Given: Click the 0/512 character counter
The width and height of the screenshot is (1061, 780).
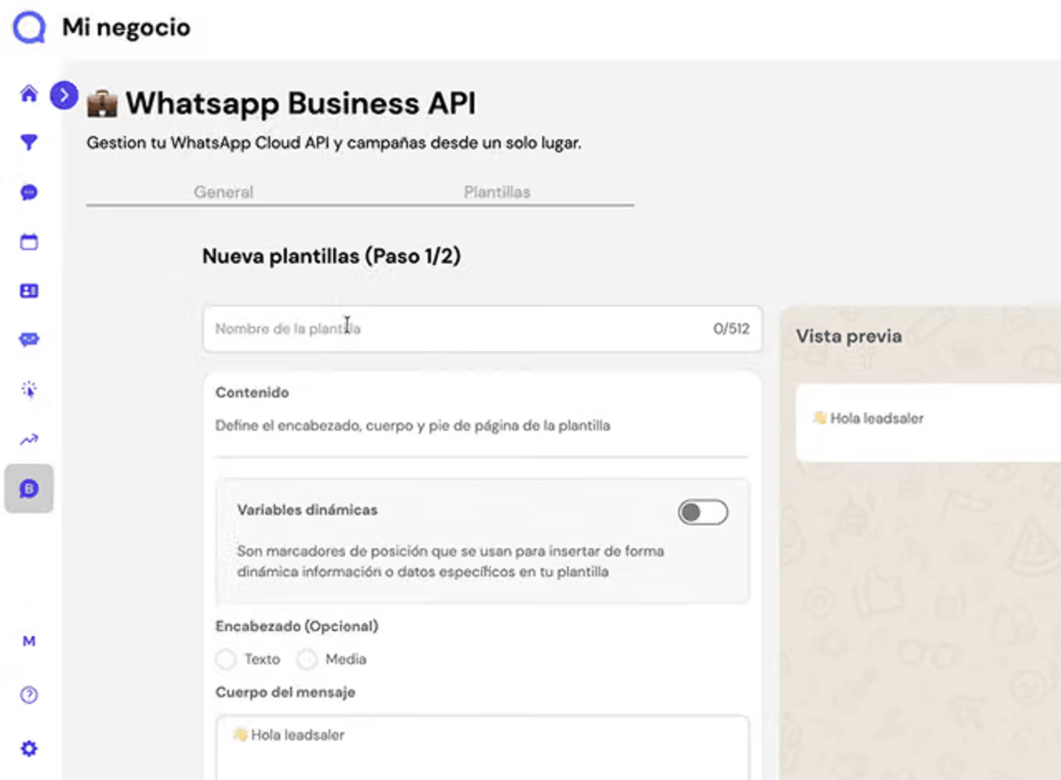Looking at the screenshot, I should [x=731, y=329].
